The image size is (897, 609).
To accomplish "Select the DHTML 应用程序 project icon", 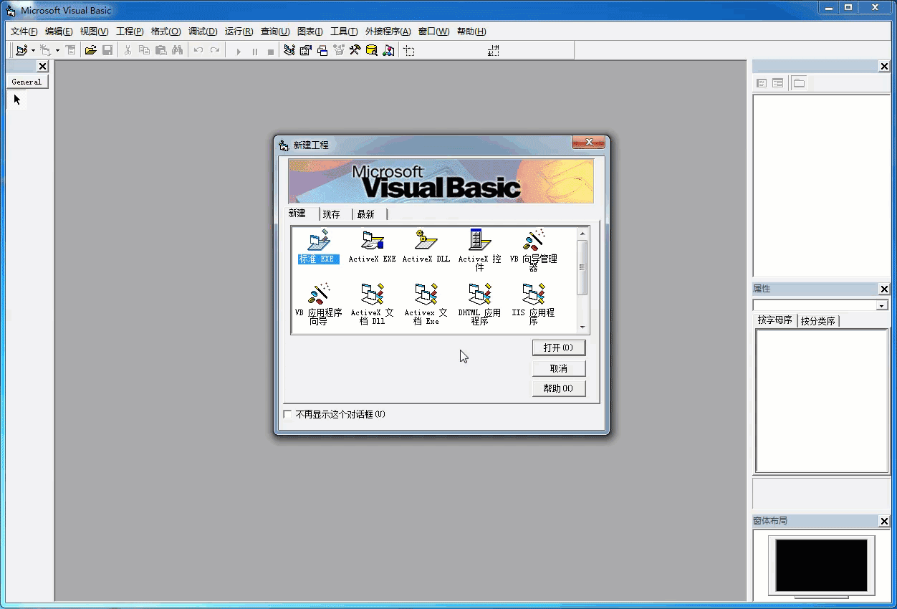I will coord(479,304).
